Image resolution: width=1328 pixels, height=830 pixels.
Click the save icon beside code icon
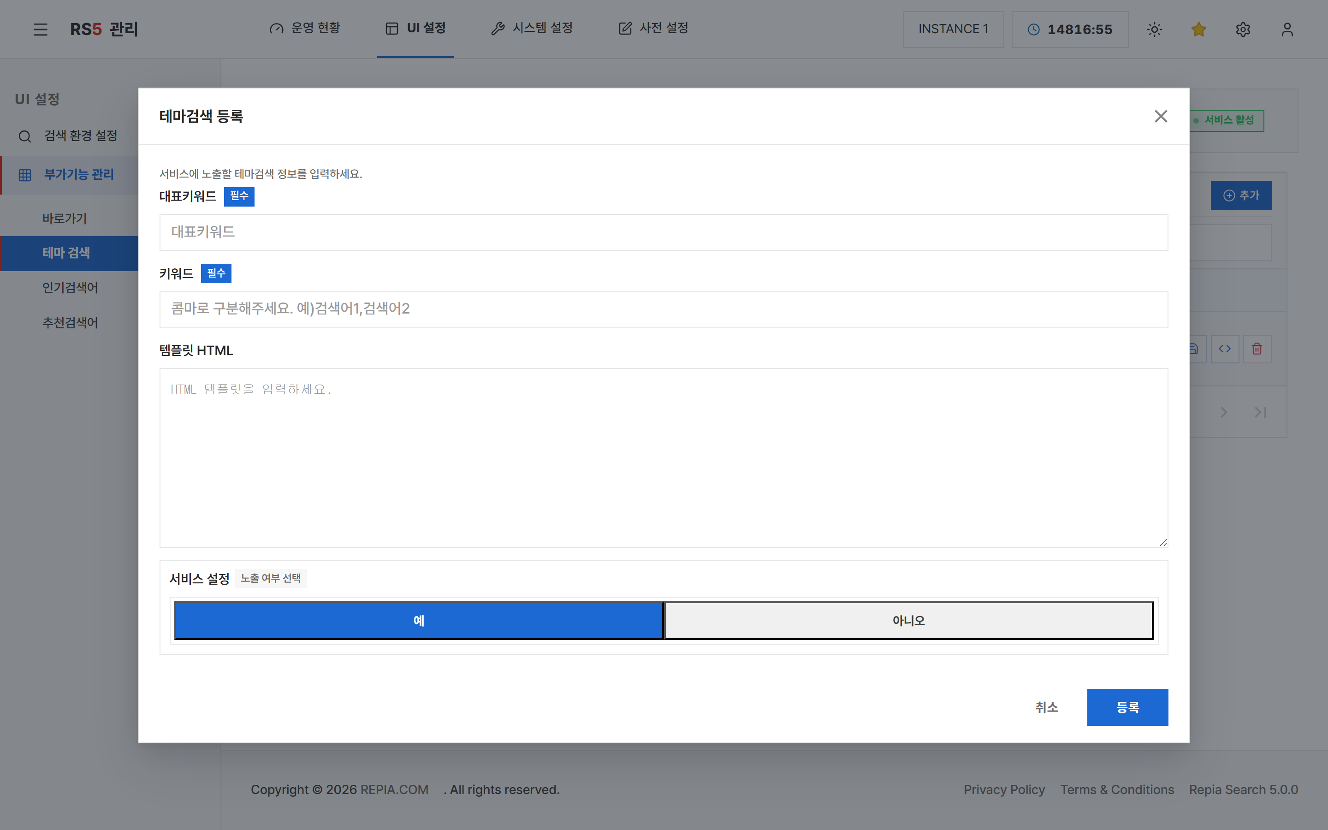[1198, 349]
